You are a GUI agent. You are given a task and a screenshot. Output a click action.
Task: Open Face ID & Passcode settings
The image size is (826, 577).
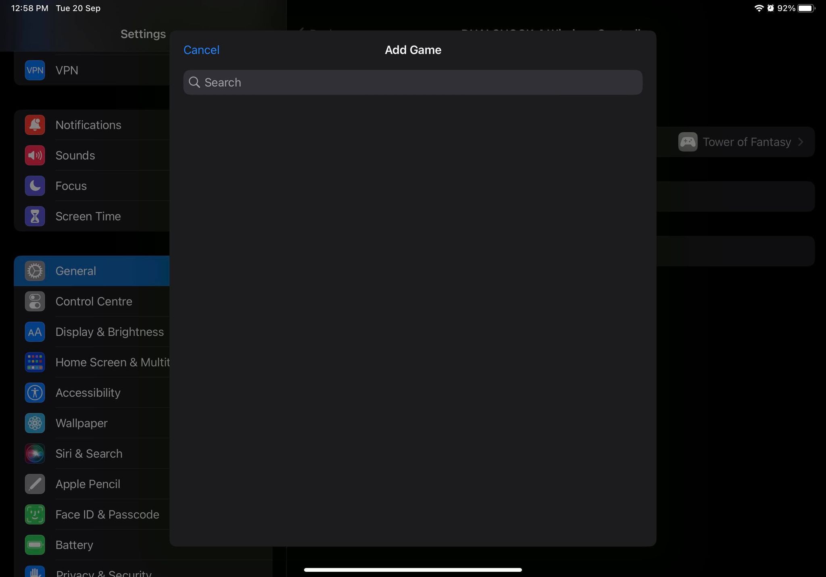pos(107,515)
